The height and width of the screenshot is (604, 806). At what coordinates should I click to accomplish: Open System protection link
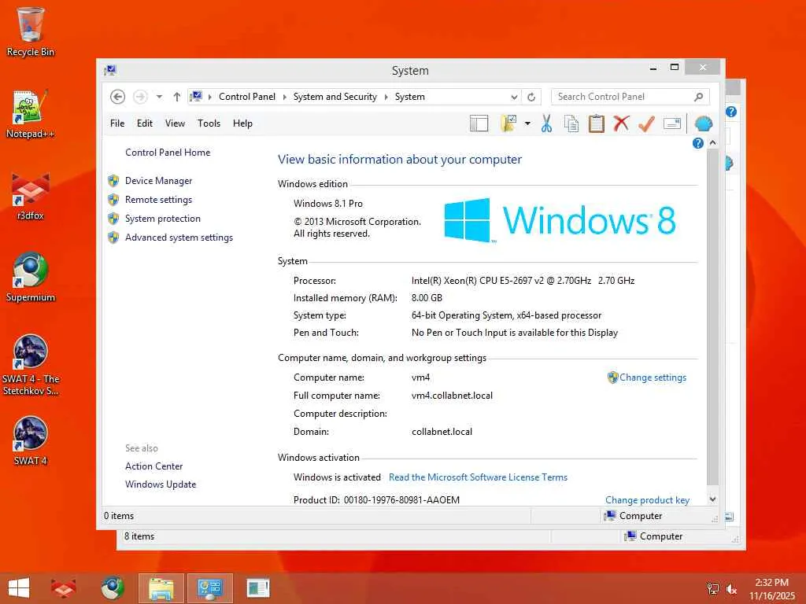click(162, 219)
